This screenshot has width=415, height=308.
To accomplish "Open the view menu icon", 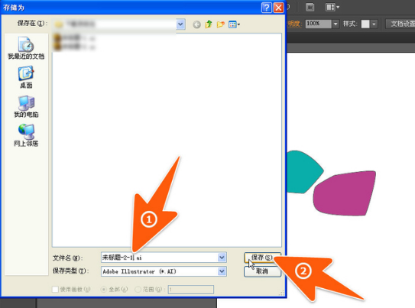I will pyautogui.click(x=234, y=24).
